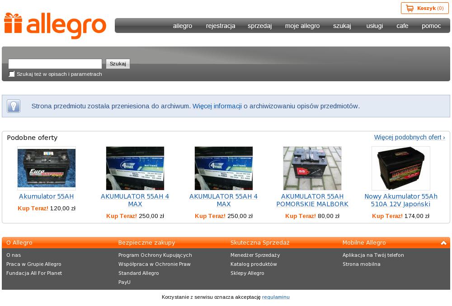Open Aplikacja na Twój telefon link
Image resolution: width=452 pixels, height=306 pixels.
tap(373, 255)
